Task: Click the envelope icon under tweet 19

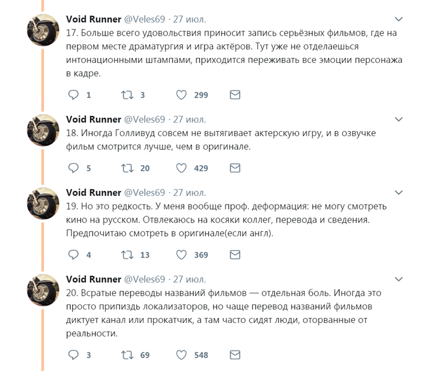Action: [235, 255]
